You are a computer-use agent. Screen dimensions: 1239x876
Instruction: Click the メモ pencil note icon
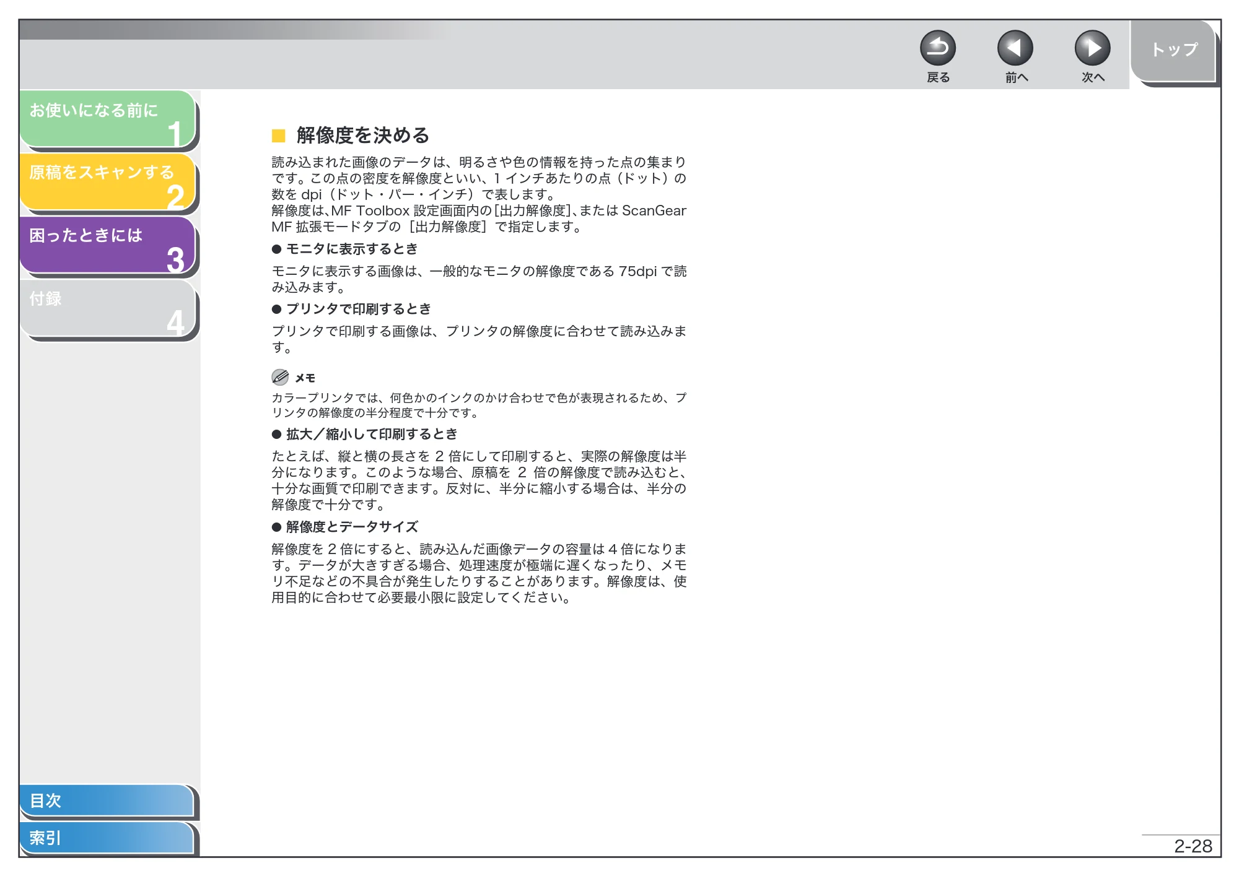pos(280,377)
